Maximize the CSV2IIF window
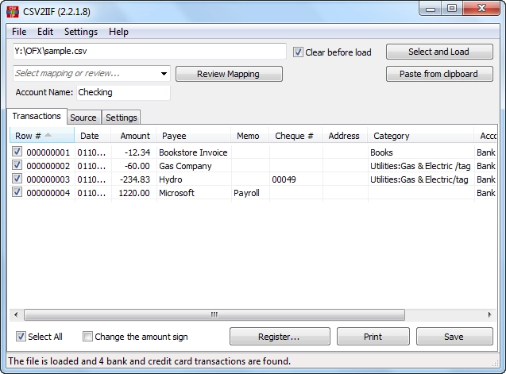The width and height of the screenshot is (506, 374). click(452, 8)
